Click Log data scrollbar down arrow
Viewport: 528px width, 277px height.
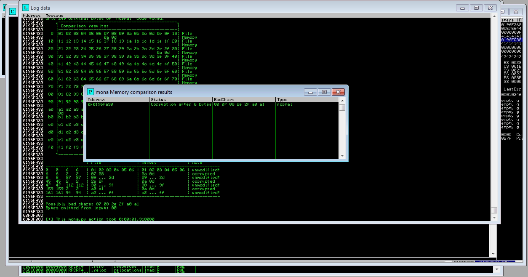click(494, 217)
